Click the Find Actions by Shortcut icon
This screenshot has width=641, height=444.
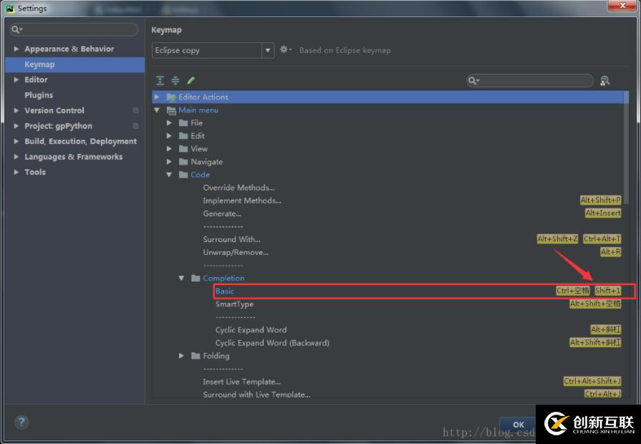click(x=605, y=80)
